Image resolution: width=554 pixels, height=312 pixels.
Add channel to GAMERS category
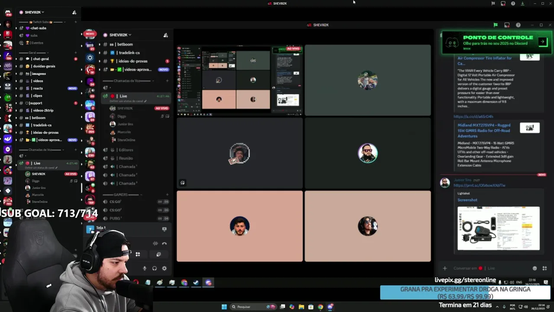point(167,195)
